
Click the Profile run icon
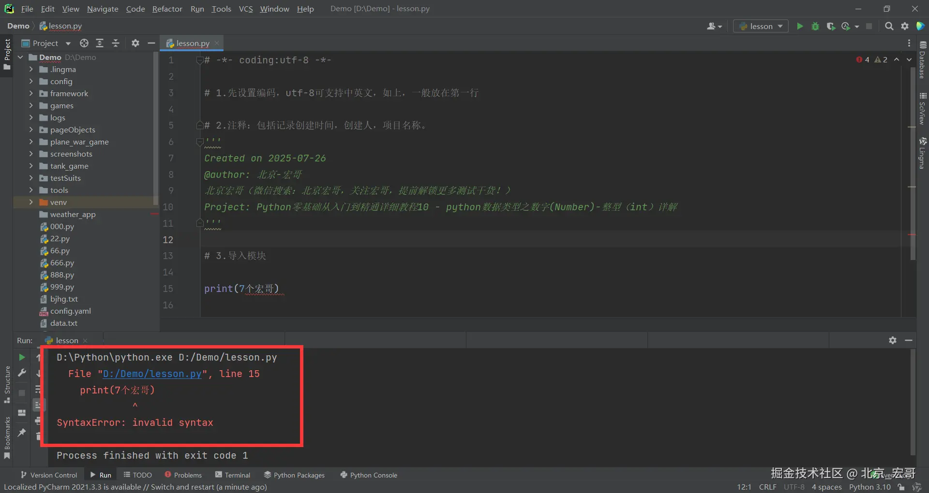(x=846, y=26)
